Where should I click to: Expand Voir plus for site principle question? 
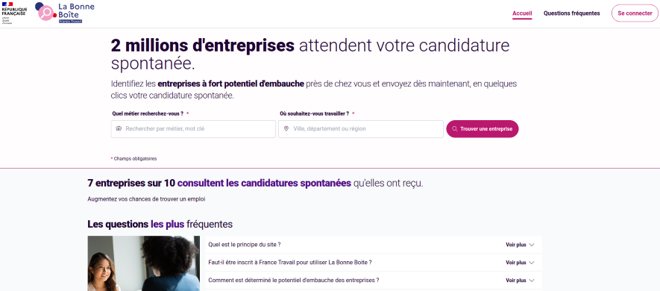[520, 245]
